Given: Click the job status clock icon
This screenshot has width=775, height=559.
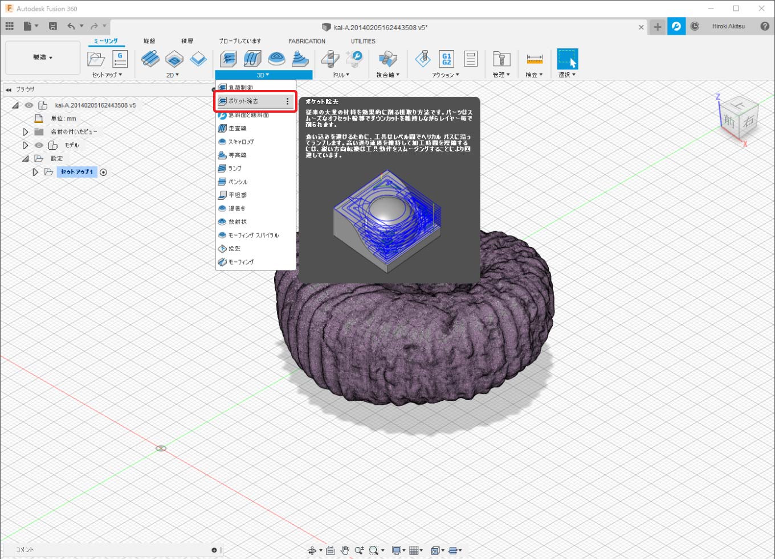Looking at the screenshot, I should click(x=695, y=26).
